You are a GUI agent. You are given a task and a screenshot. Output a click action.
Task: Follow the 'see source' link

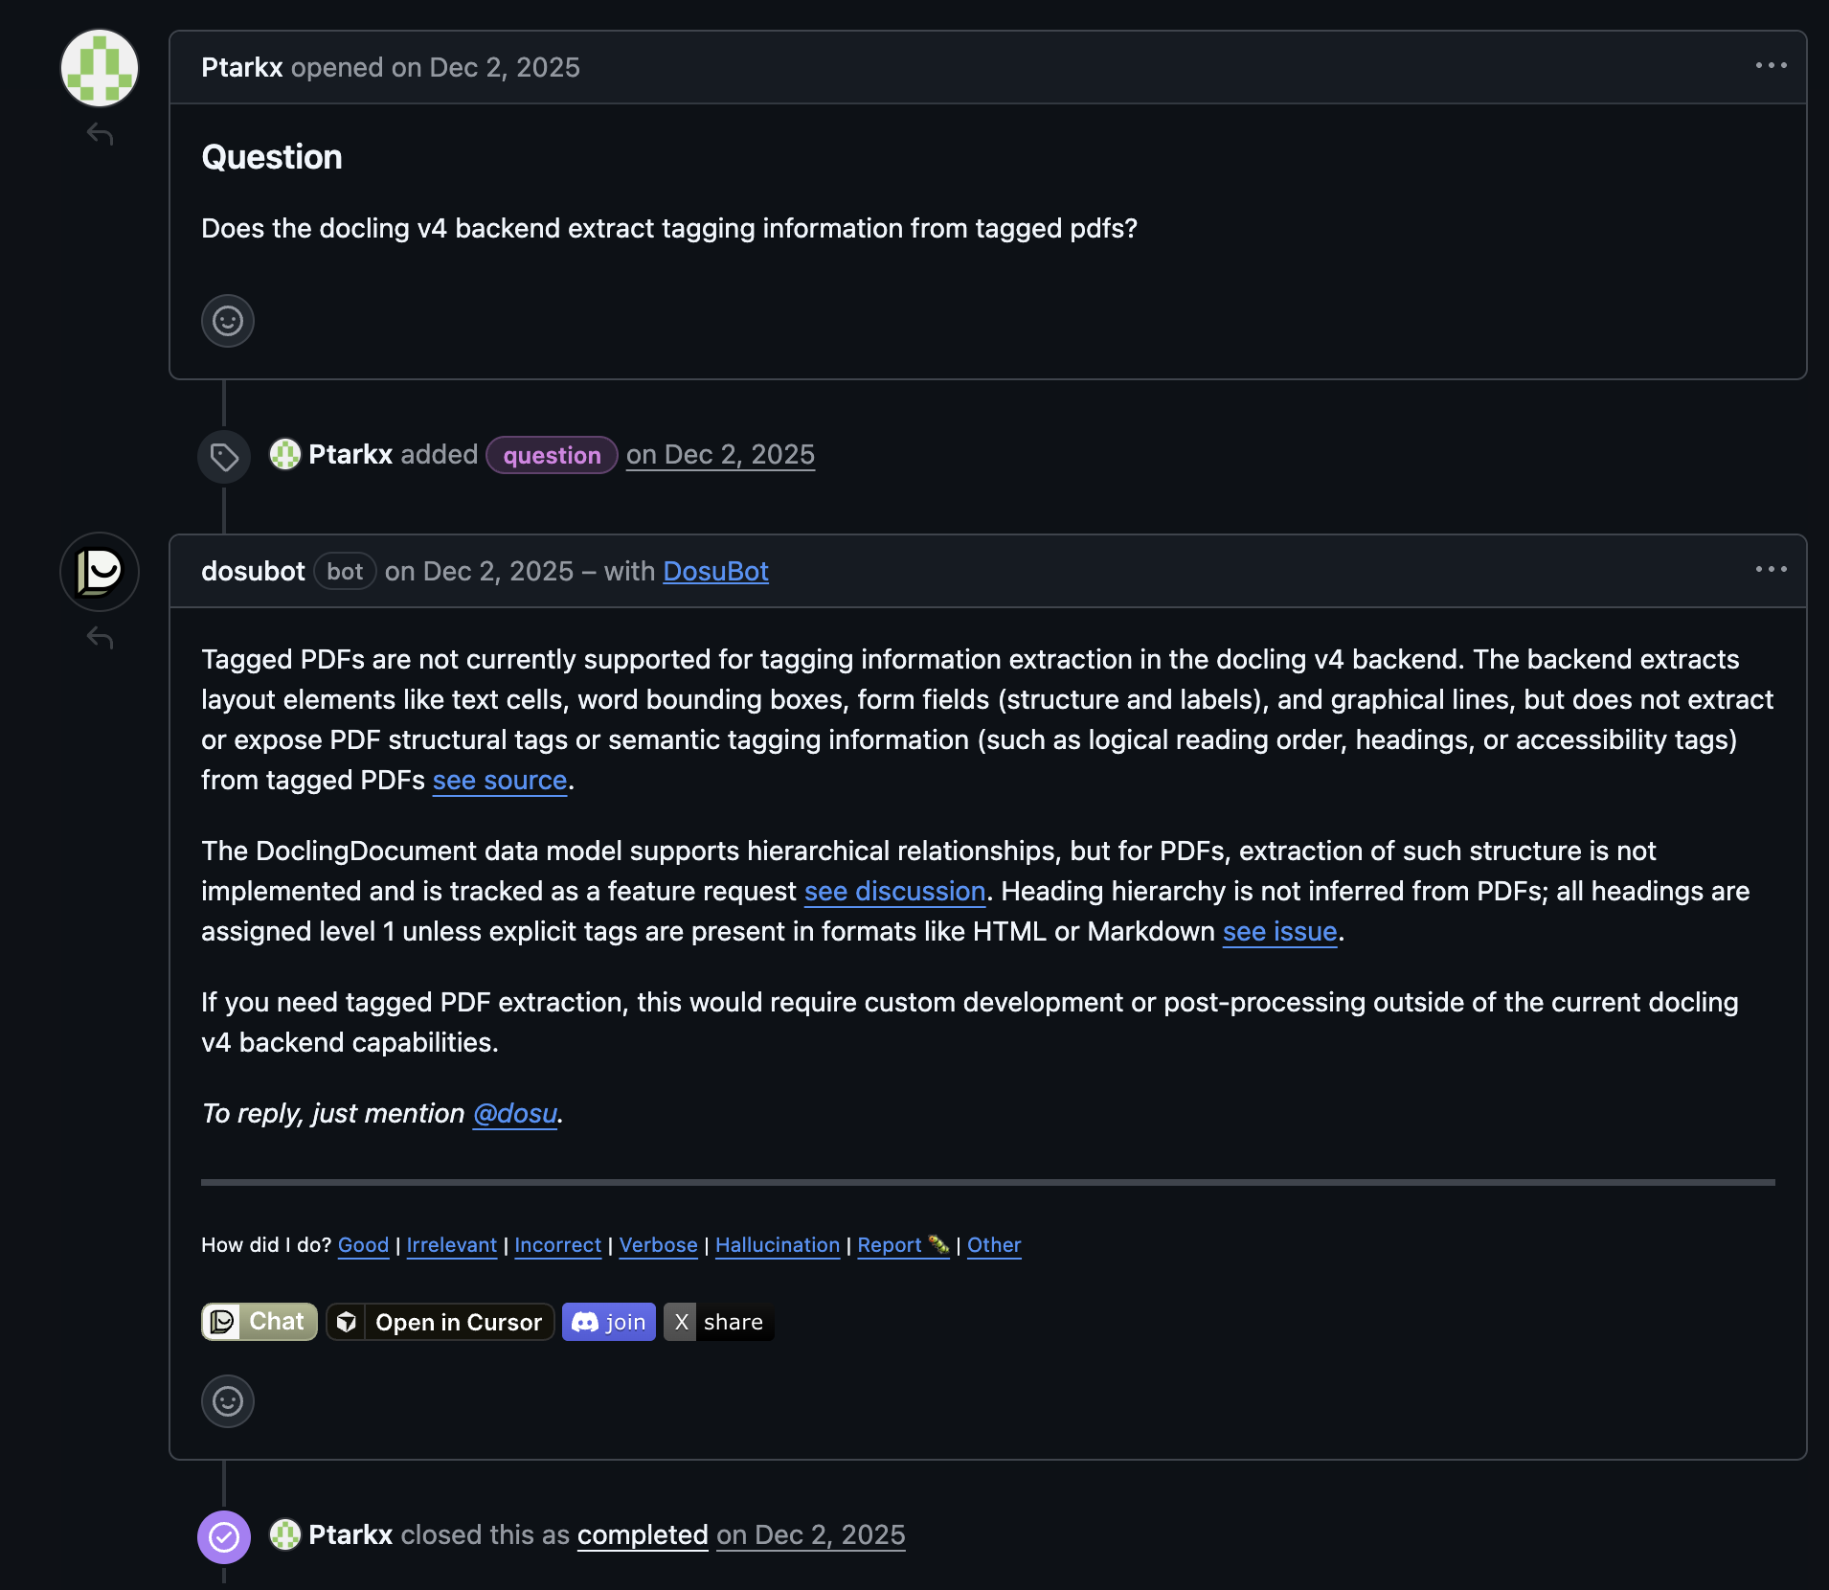click(x=500, y=781)
